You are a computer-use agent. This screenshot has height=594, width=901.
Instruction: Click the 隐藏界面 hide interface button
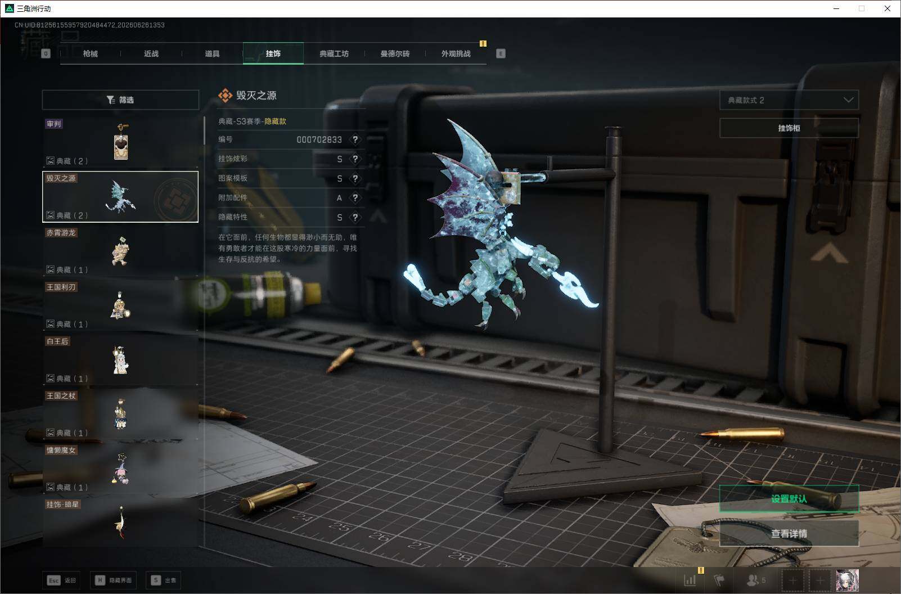click(113, 580)
